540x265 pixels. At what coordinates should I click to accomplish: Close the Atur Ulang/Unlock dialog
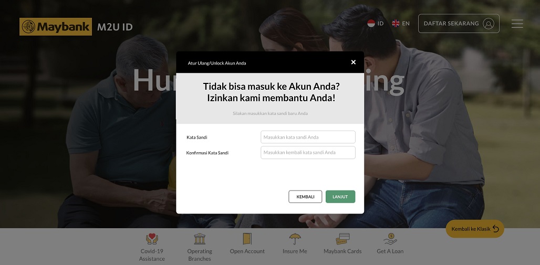354,62
